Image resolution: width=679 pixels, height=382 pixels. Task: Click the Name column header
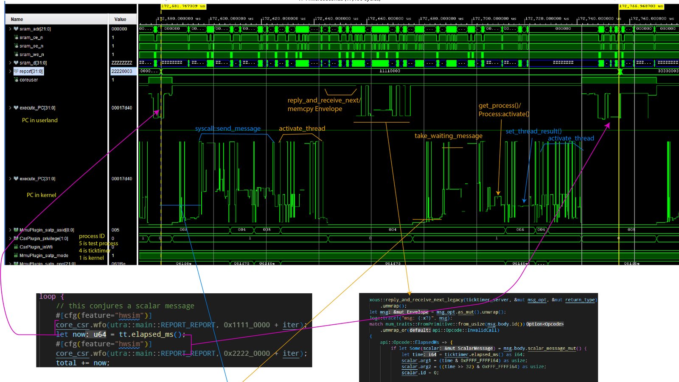(x=56, y=19)
